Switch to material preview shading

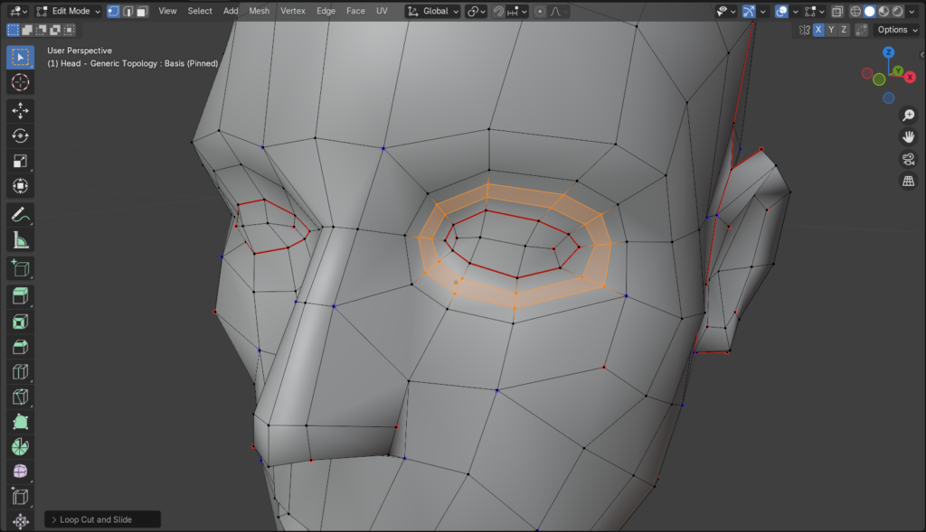883,11
